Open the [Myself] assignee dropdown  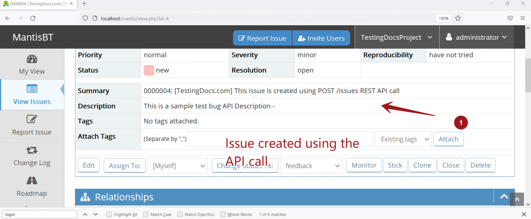[177, 165]
